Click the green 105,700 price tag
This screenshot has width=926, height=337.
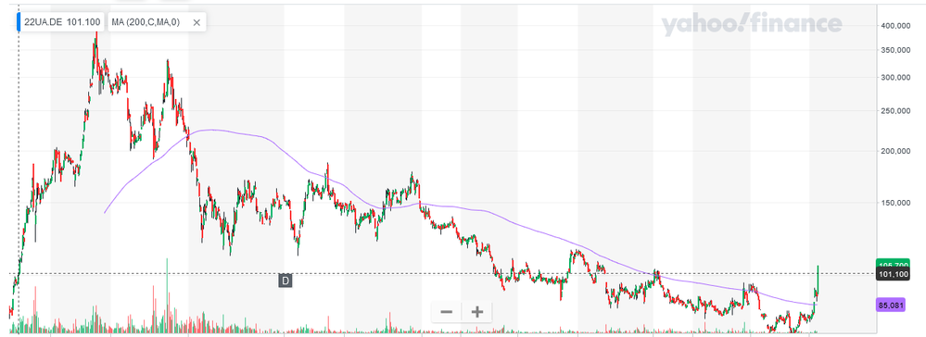[x=893, y=265]
